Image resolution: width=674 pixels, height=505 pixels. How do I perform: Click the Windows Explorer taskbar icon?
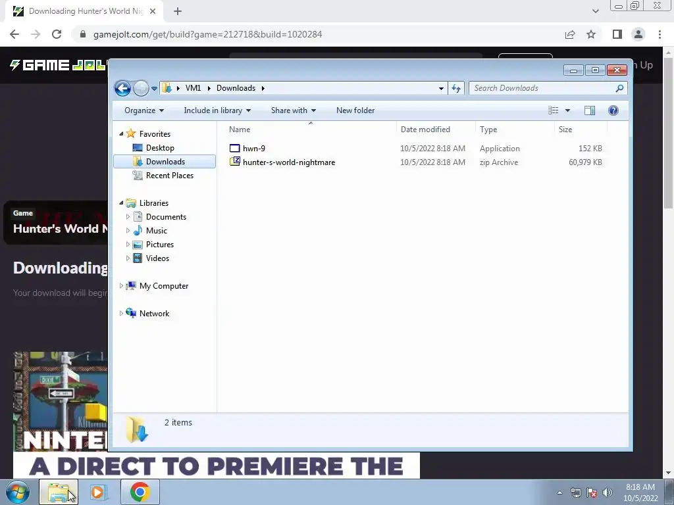coord(59,492)
